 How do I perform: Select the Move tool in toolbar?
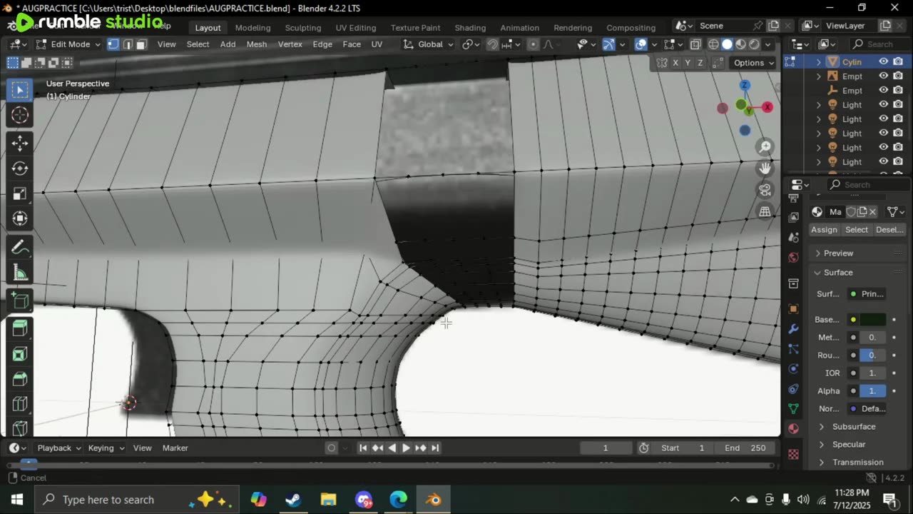[x=20, y=143]
